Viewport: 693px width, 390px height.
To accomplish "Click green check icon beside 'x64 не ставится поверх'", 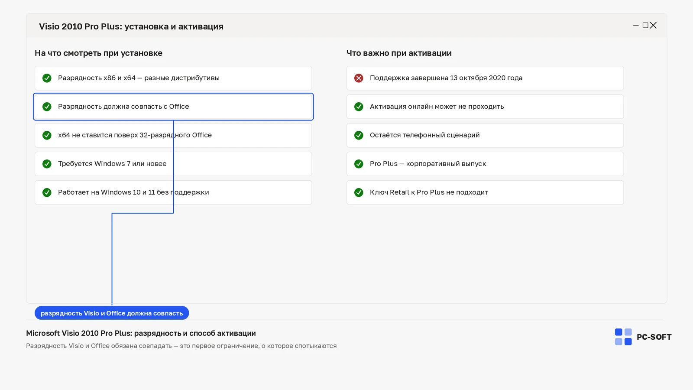I will (47, 135).
